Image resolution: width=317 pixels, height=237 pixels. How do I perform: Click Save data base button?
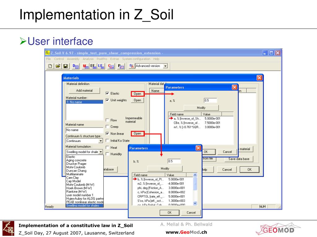point(239,159)
